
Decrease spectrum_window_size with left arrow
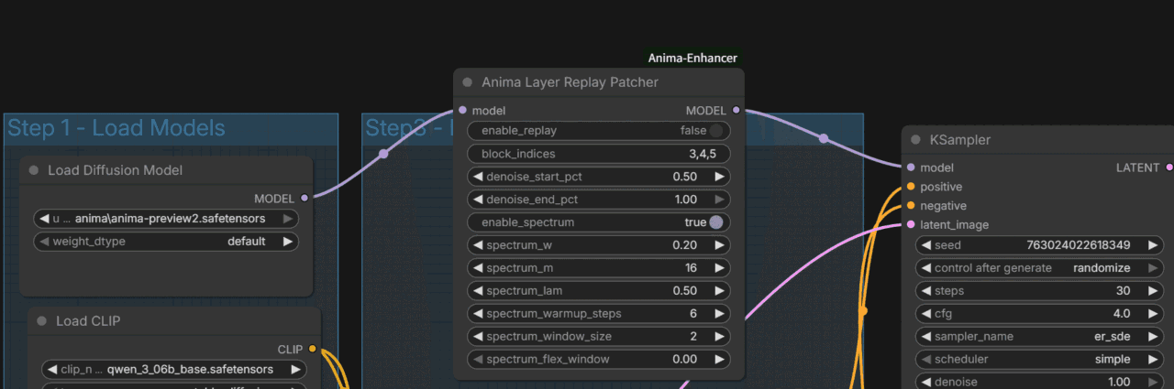click(x=477, y=337)
